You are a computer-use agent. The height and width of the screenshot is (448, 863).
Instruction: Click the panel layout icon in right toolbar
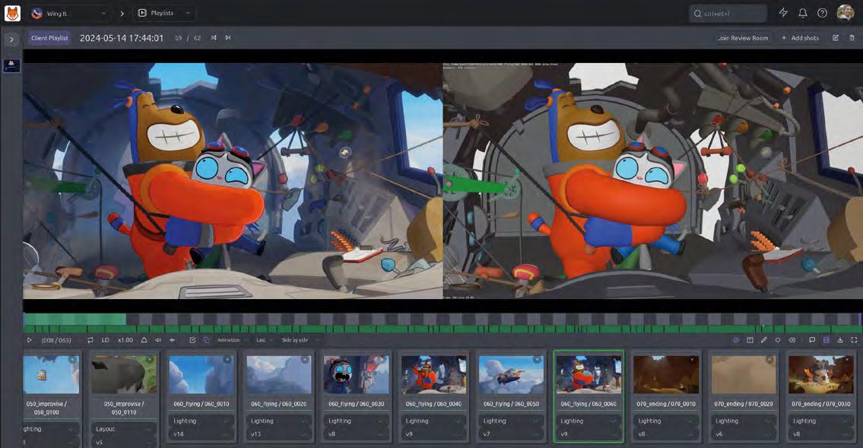[750, 340]
